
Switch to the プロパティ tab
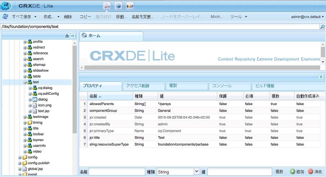101,86
